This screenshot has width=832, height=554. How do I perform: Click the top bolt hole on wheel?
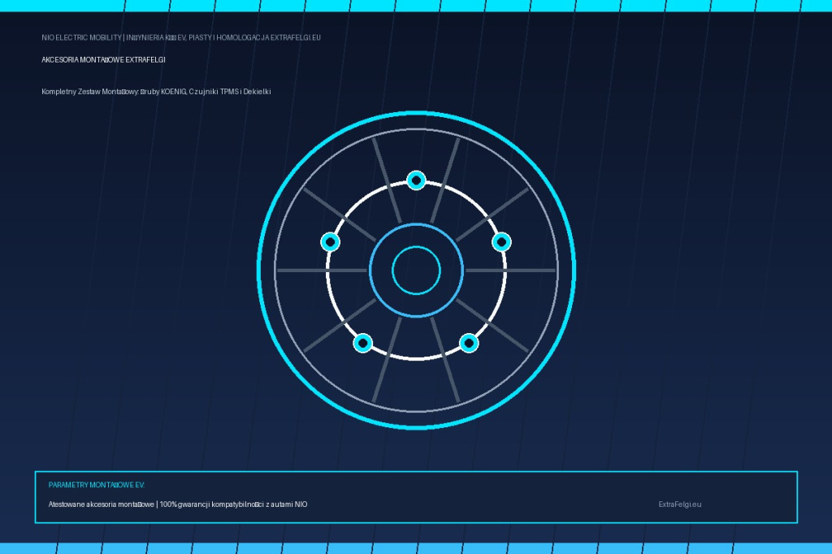416,180
